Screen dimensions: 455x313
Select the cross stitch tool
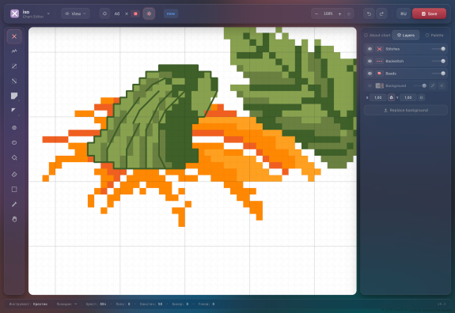pos(14,36)
